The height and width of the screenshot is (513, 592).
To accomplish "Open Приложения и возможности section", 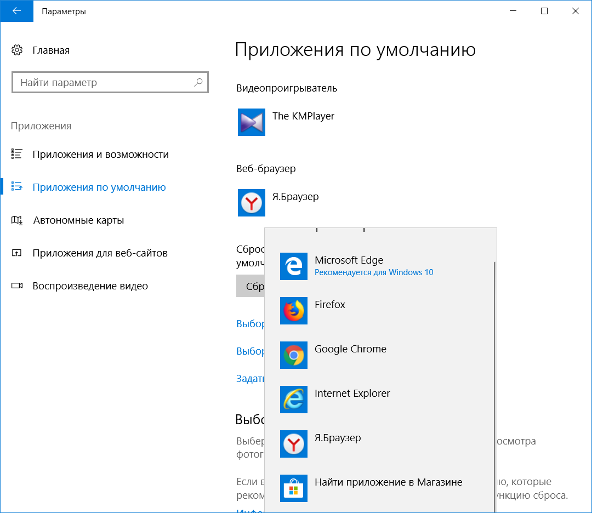I will pos(100,155).
